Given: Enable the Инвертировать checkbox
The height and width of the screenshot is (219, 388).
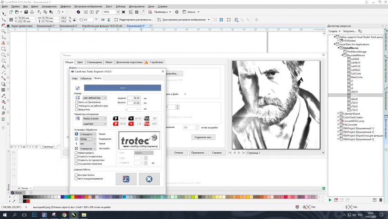Looking at the screenshot, I should point(76,153).
